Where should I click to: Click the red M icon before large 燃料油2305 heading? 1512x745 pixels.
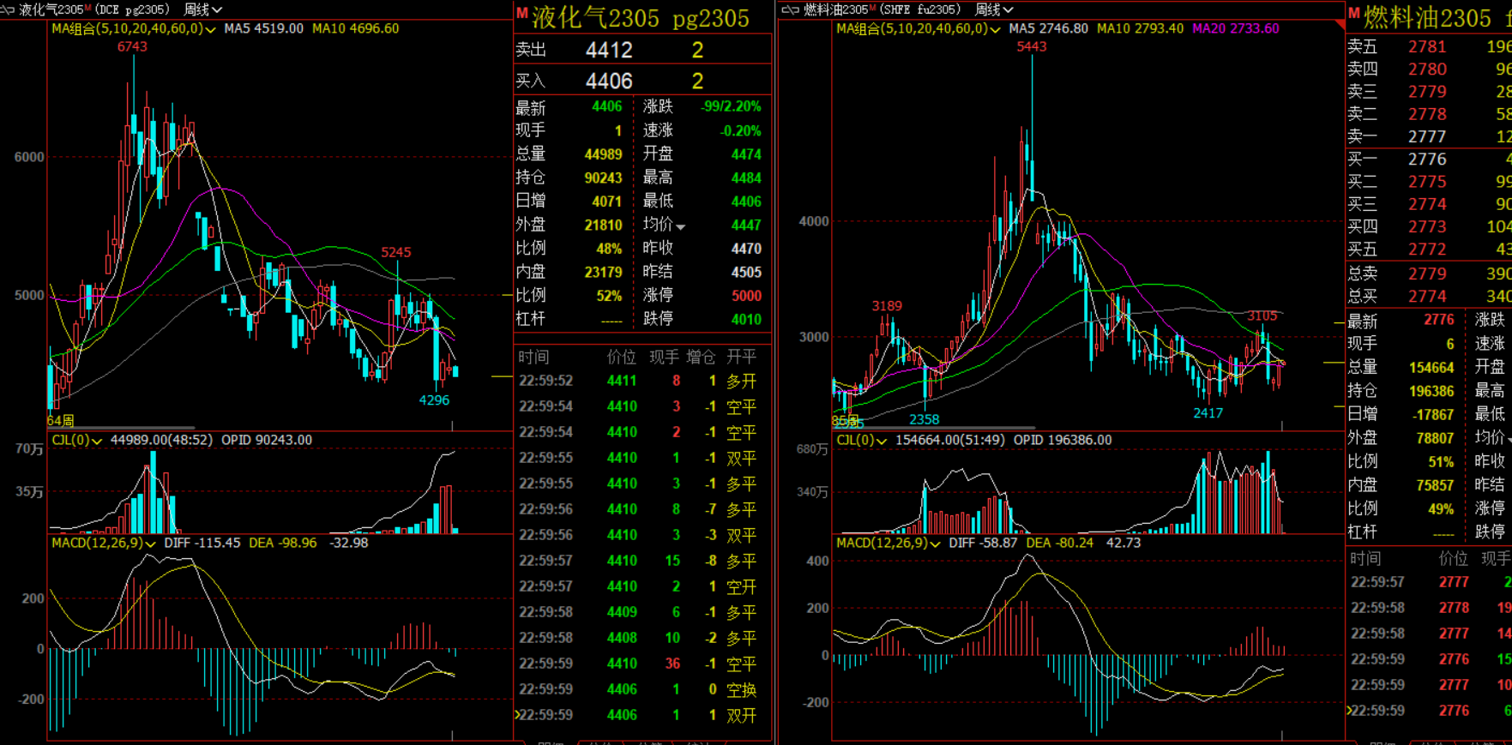[x=1354, y=14]
